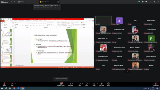Open the INSERT ribbon tab in PowerPoint
Image resolution: width=160 pixels, height=90 pixels.
pyautogui.click(x=11, y=21)
